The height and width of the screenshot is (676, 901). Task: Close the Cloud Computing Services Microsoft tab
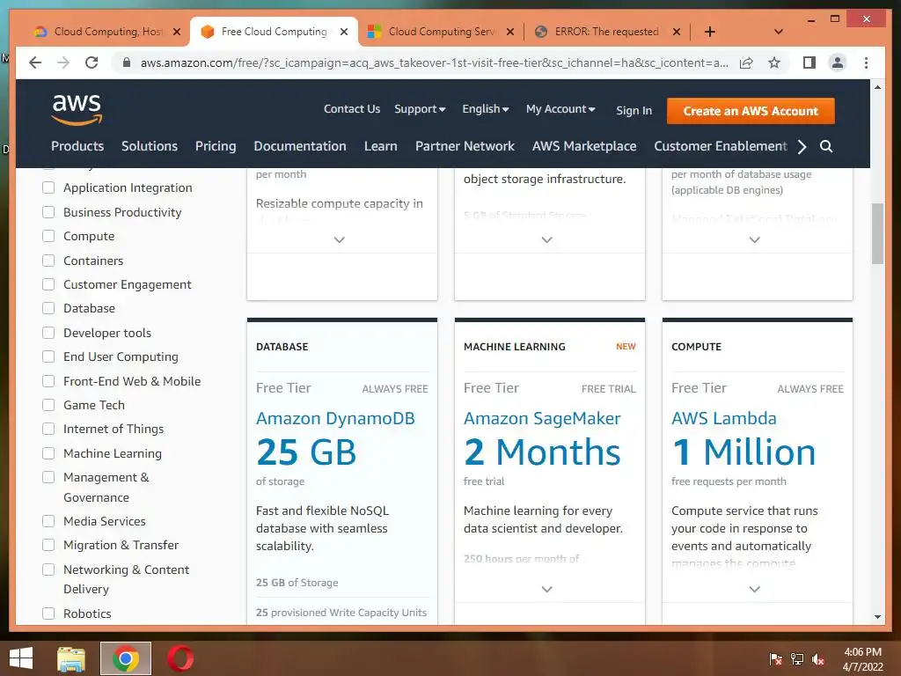coord(509,32)
